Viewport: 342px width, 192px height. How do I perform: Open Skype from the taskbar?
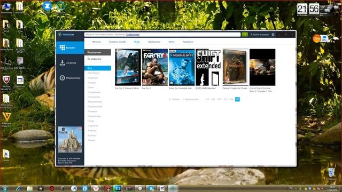(x=151, y=188)
